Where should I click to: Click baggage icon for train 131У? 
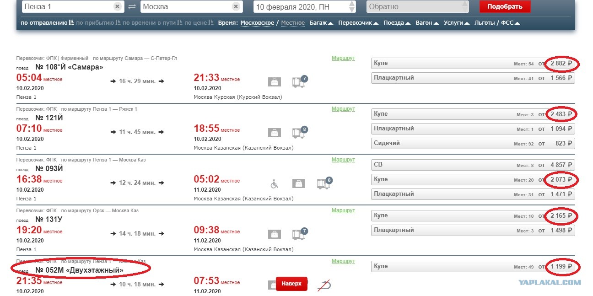[x=274, y=234]
